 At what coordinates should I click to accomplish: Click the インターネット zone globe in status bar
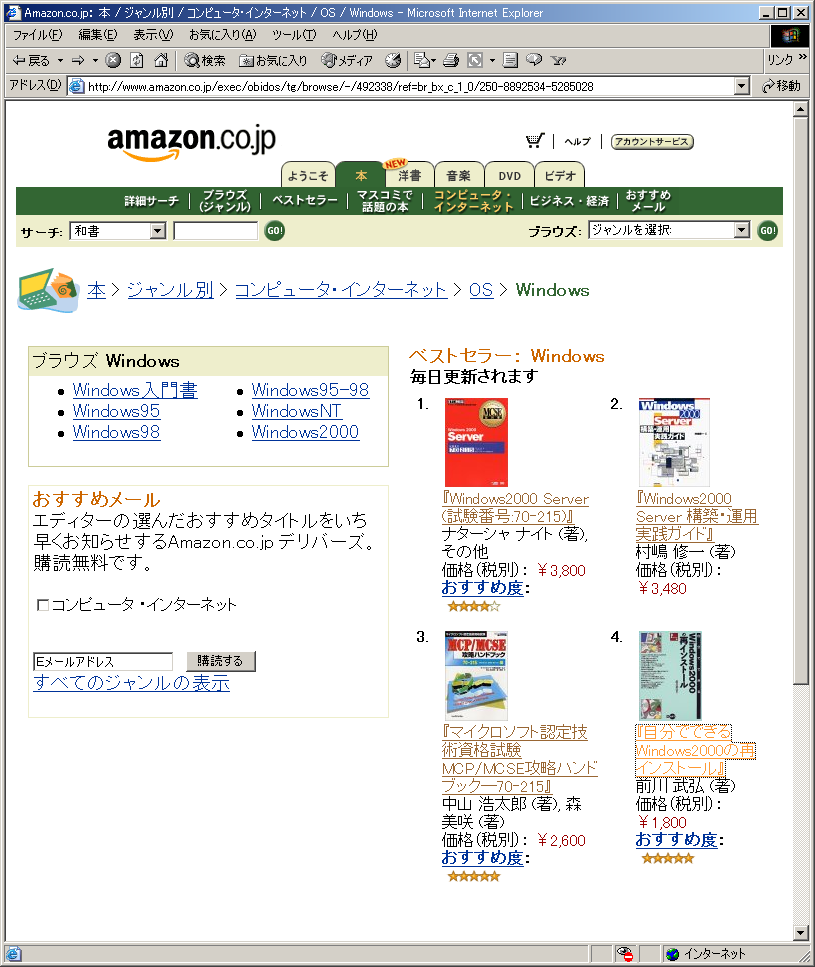pos(672,954)
